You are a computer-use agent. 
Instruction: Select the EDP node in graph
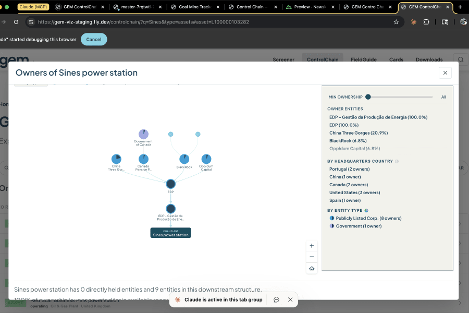pos(170,184)
